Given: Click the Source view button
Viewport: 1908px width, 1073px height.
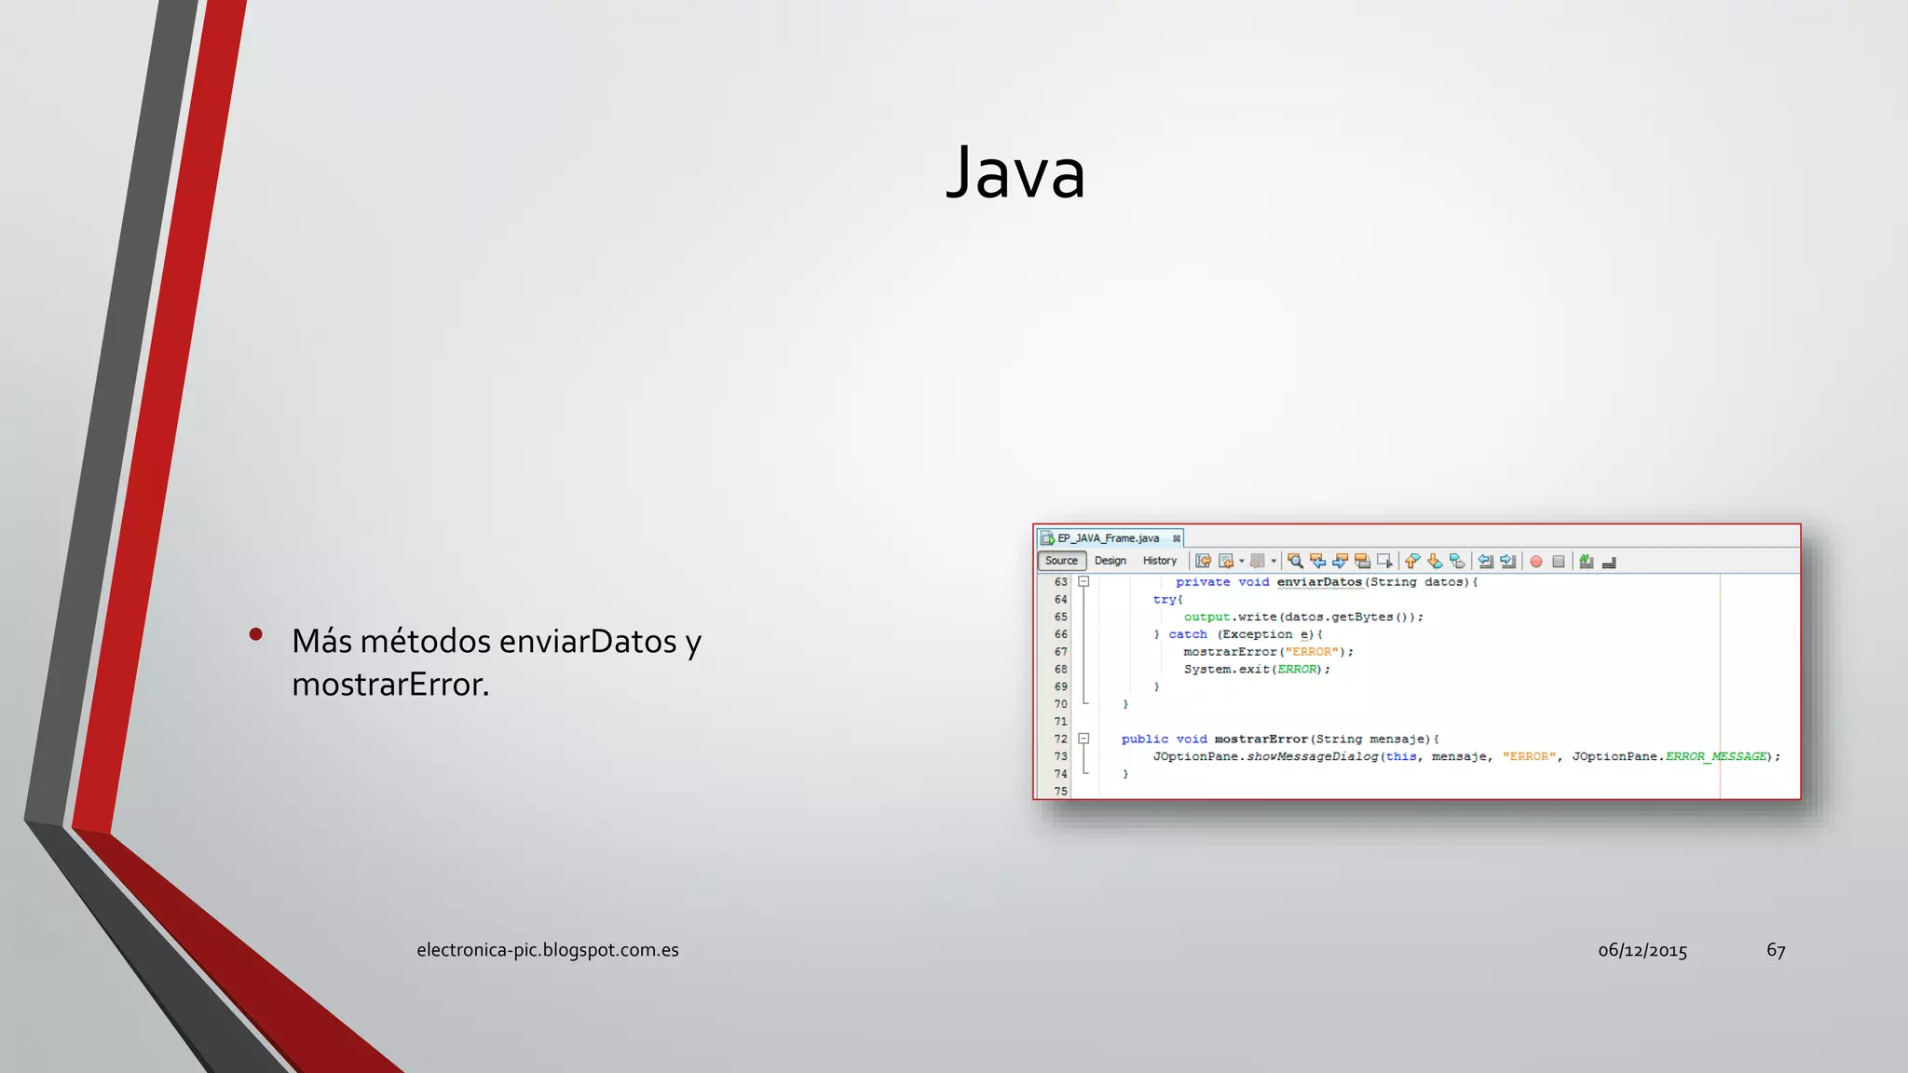Looking at the screenshot, I should pos(1061,561).
